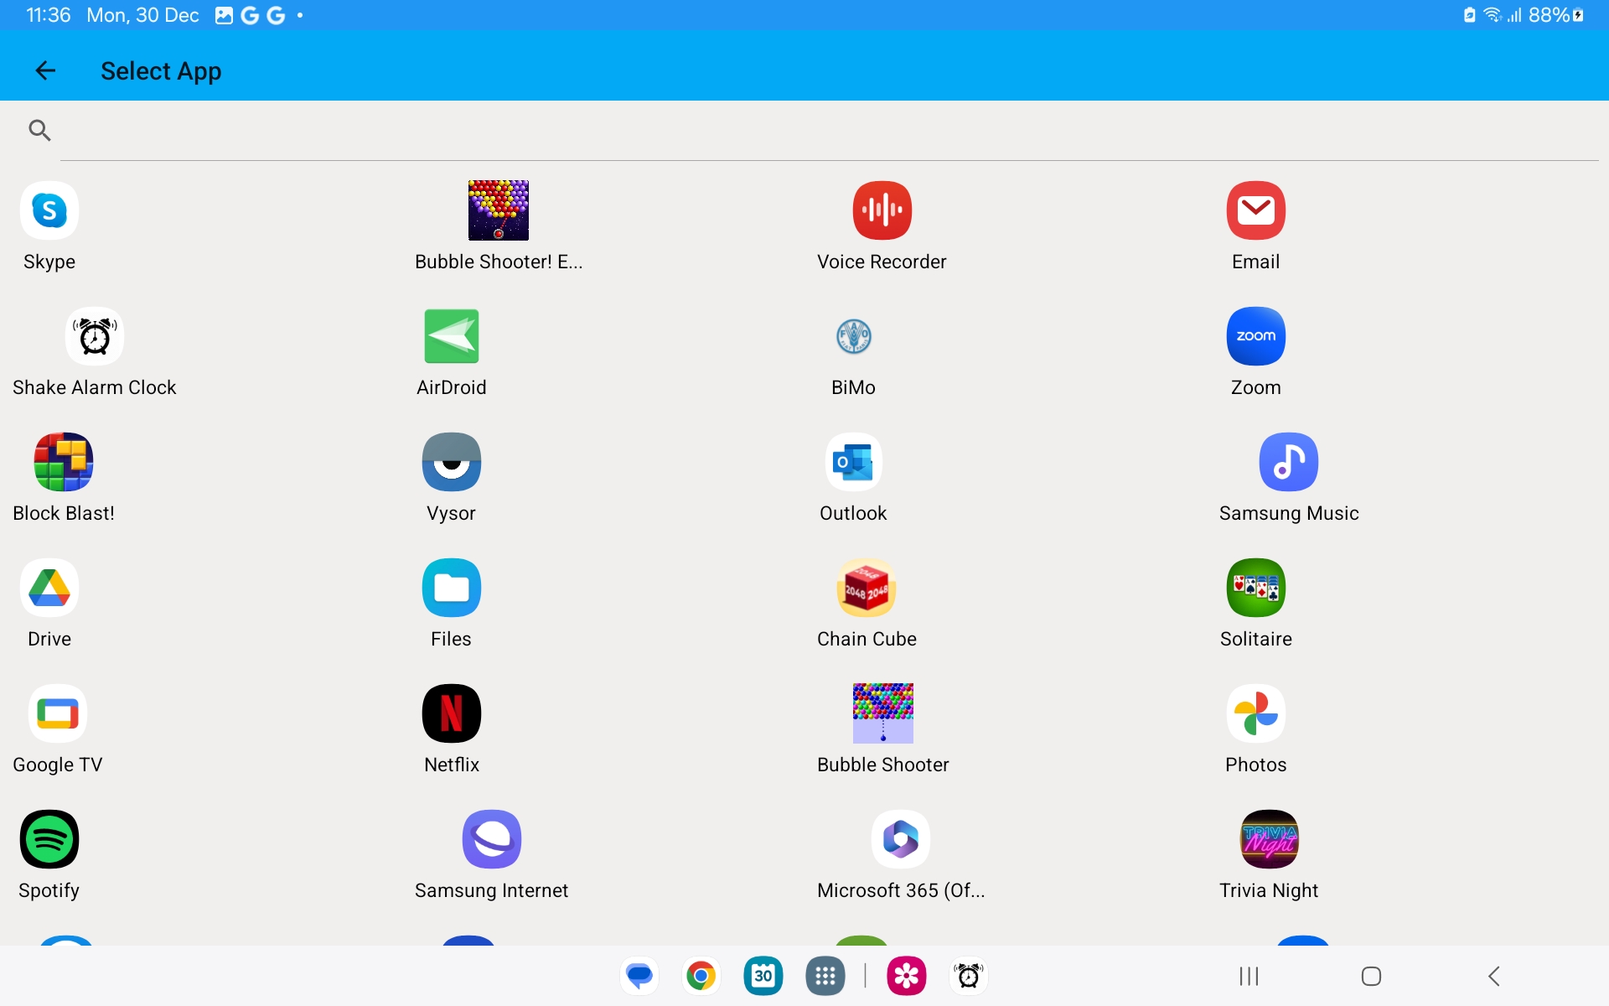Select the Outlook app icon
This screenshot has height=1006, width=1609.
point(854,462)
